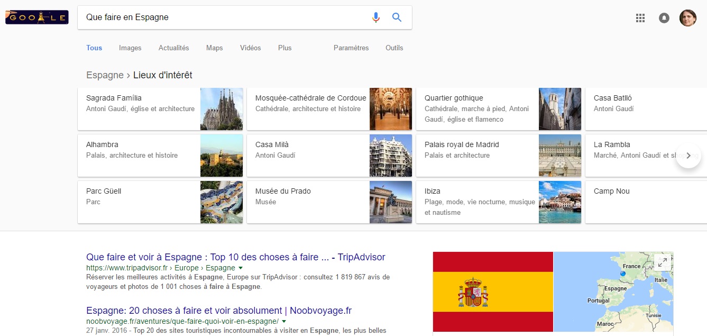Switch to the Actualités tab

pyautogui.click(x=173, y=48)
